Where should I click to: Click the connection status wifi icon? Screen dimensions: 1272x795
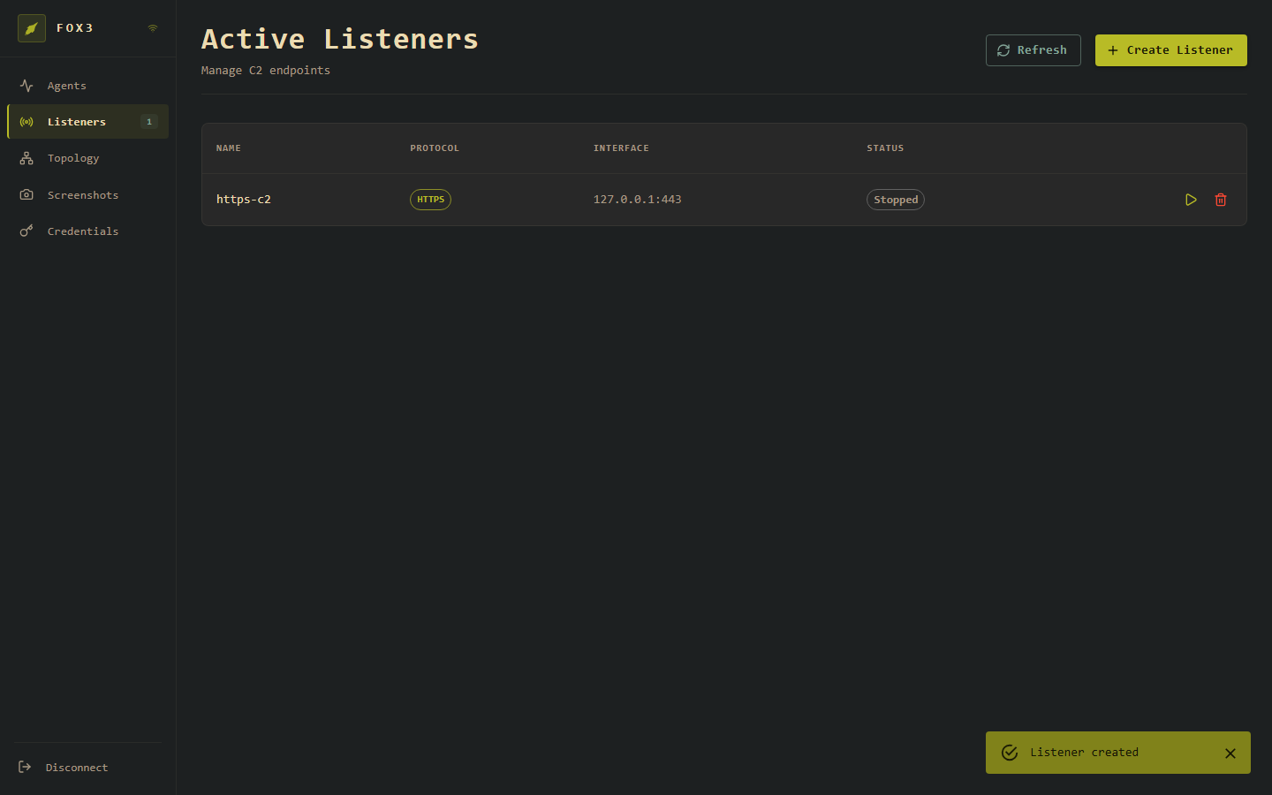(x=153, y=28)
